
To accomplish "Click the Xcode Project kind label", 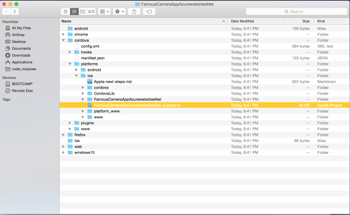I will (330, 105).
